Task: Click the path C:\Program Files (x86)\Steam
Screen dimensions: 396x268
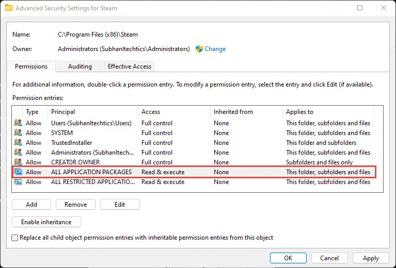Action: click(98, 35)
